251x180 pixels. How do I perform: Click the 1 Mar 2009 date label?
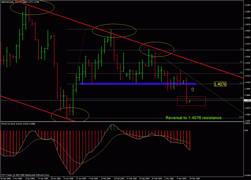pos(169,178)
